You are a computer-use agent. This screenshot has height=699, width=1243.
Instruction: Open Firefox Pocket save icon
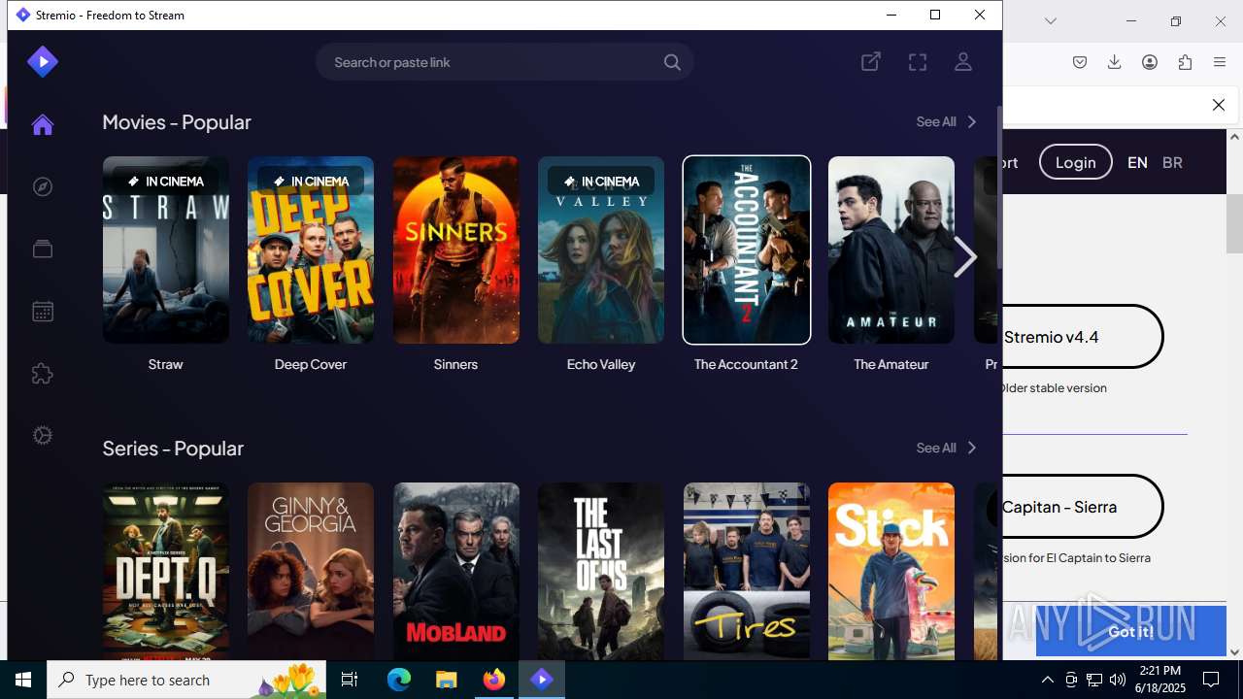[1080, 62]
